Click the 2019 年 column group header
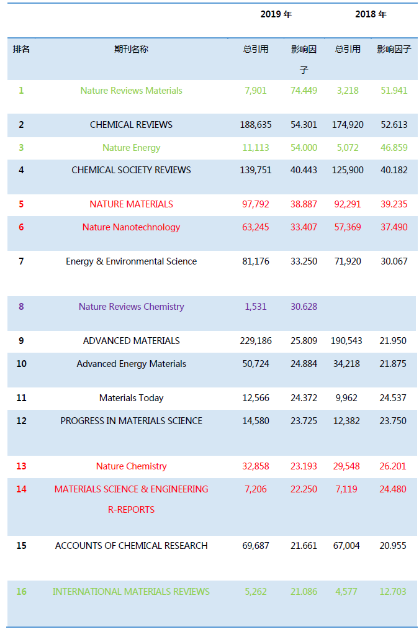 (x=276, y=14)
